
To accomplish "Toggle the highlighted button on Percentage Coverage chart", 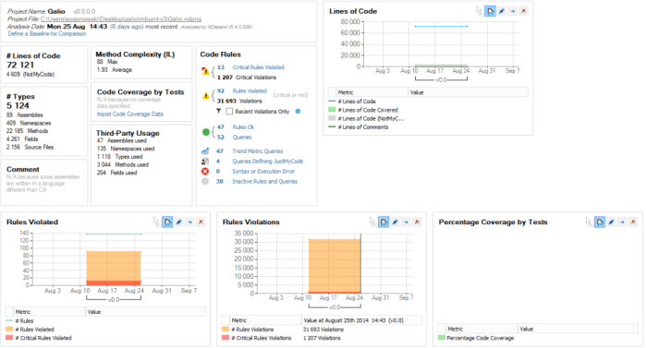I will [600, 222].
